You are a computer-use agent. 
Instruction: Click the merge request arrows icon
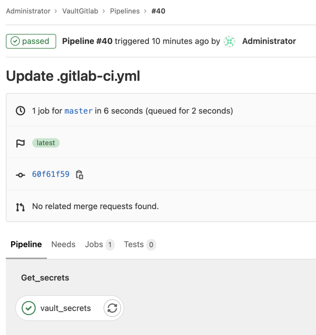[20, 206]
